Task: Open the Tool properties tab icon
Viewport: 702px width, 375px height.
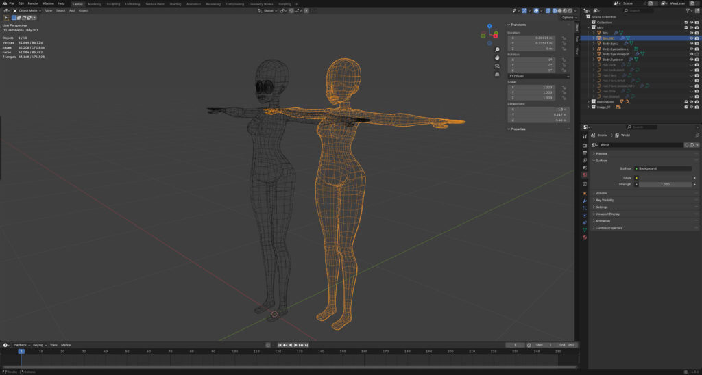Action: pyautogui.click(x=585, y=136)
